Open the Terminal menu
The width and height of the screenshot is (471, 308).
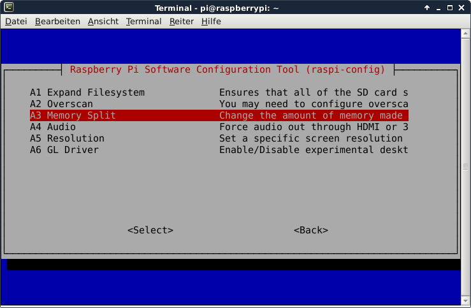[143, 21]
